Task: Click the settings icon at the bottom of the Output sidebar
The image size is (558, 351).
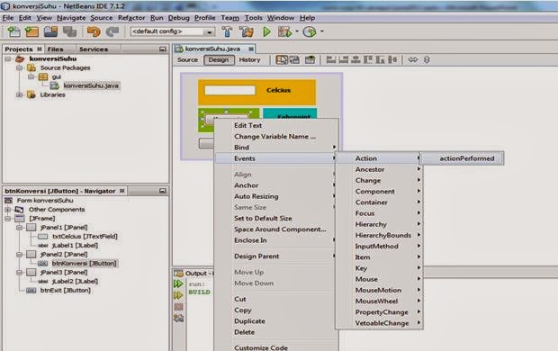Action: point(178,318)
